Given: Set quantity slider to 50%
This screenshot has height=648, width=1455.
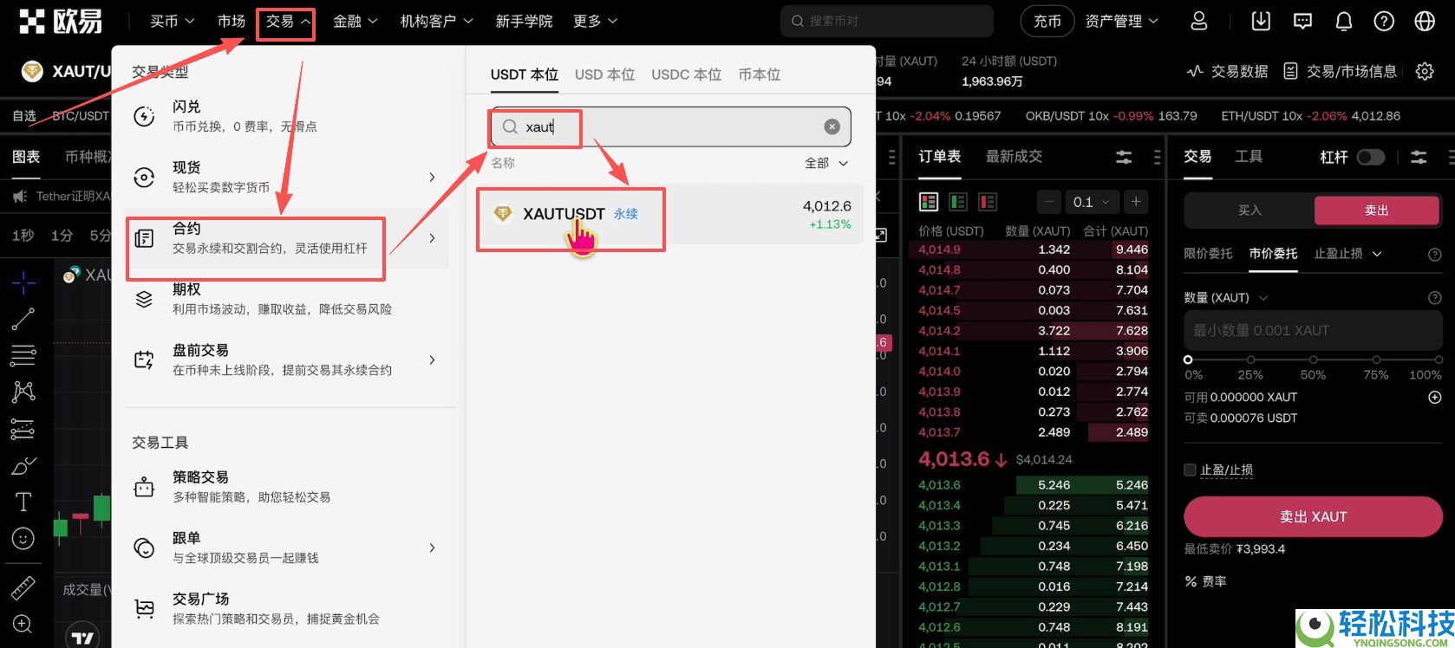Looking at the screenshot, I should 1313,359.
